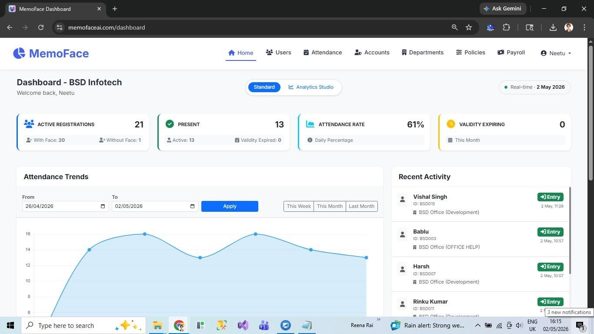594x334 pixels.
Task: Open the Policies nav tab
Action: click(471, 53)
